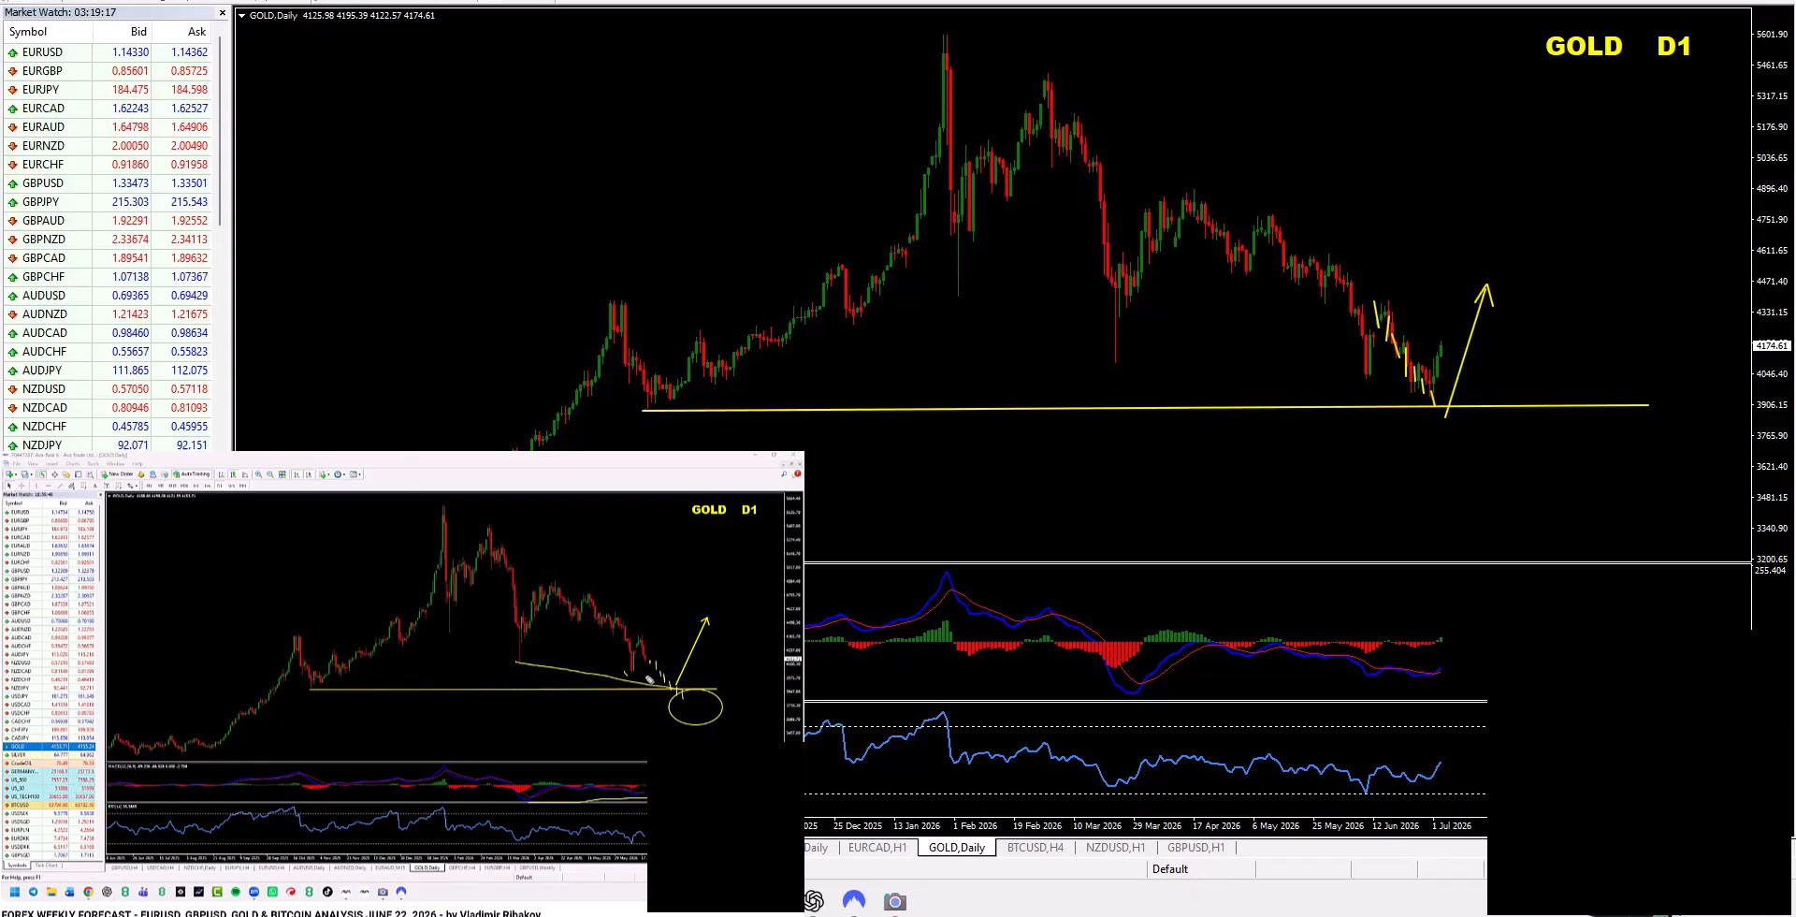This screenshot has width=1796, height=917.
Task: Switch chart to line chart type
Action: click(x=245, y=474)
